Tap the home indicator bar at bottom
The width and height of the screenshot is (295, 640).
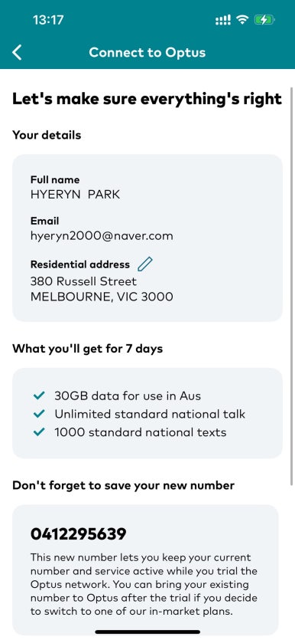coord(147,632)
